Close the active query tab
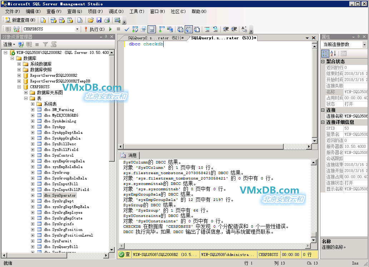 coord(314,38)
